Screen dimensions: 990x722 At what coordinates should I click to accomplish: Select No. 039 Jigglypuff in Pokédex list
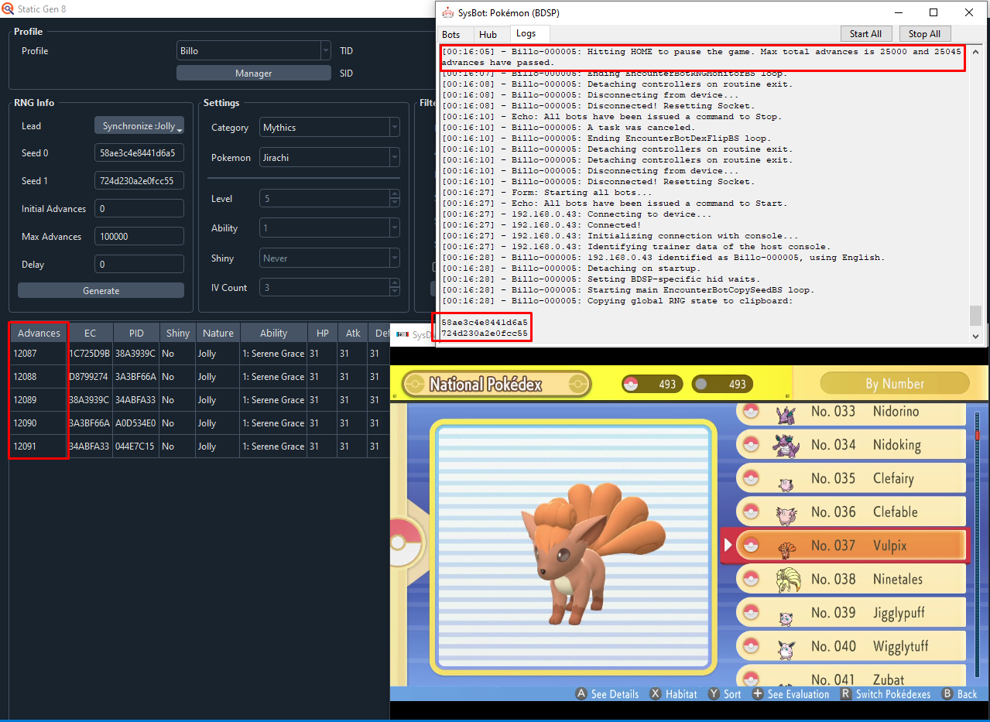point(851,613)
